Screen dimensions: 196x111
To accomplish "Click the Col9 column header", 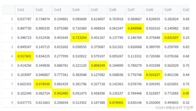I will (172, 10).
